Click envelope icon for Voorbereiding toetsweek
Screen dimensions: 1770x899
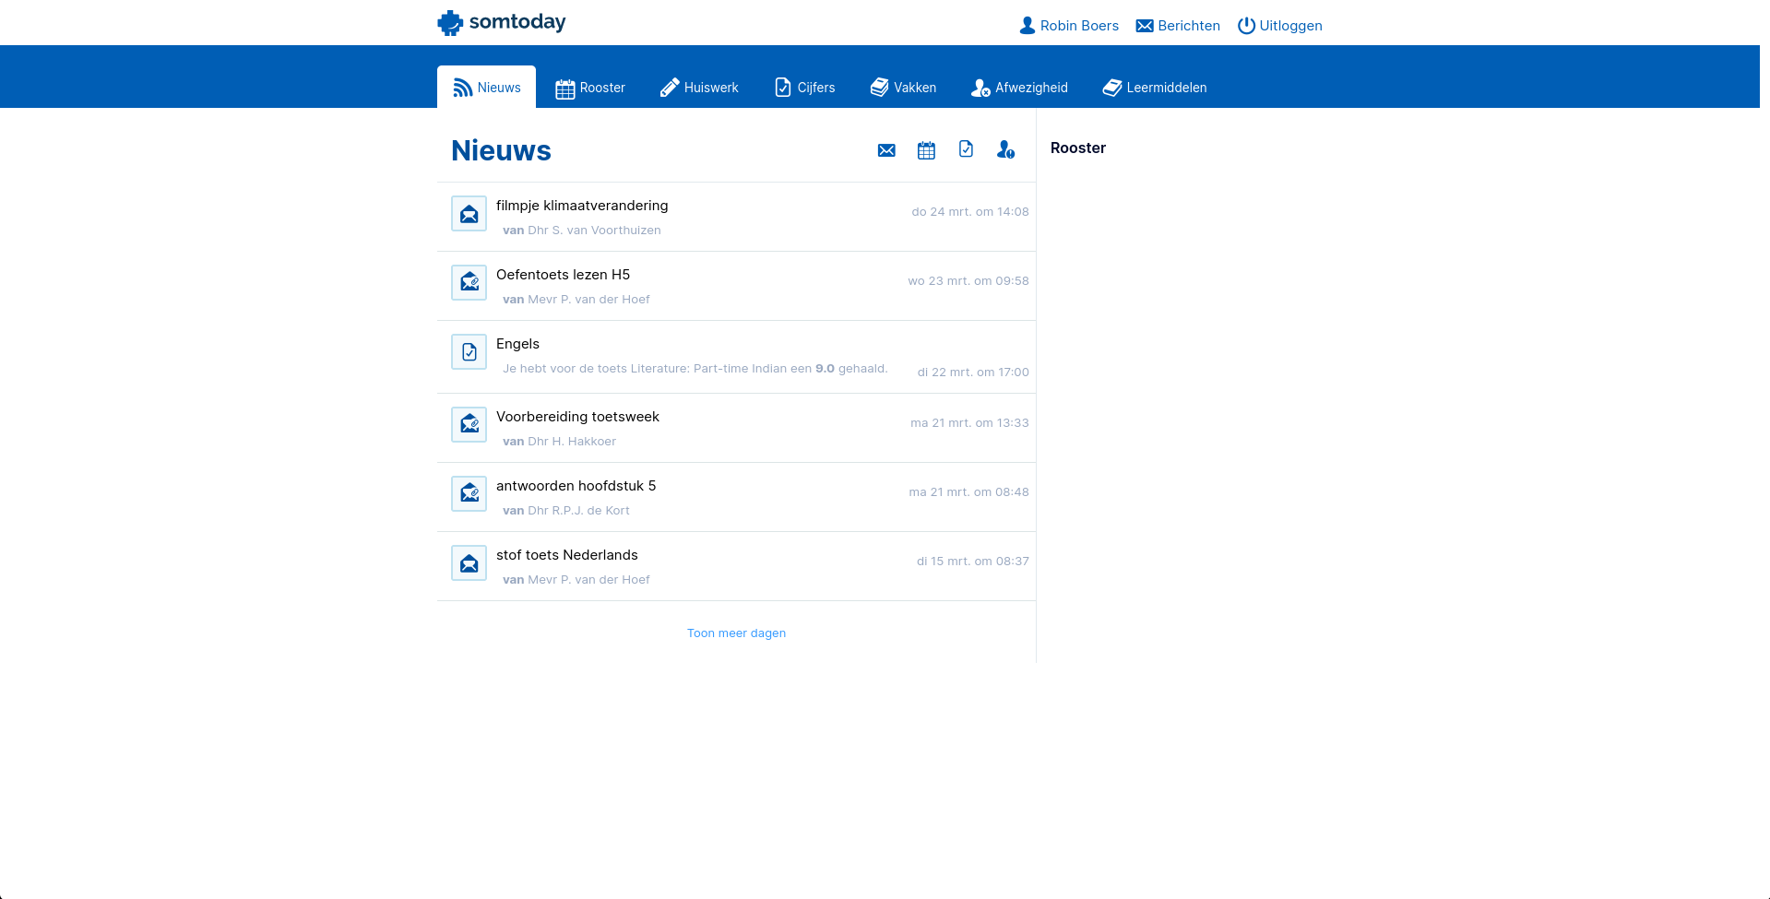click(x=469, y=425)
